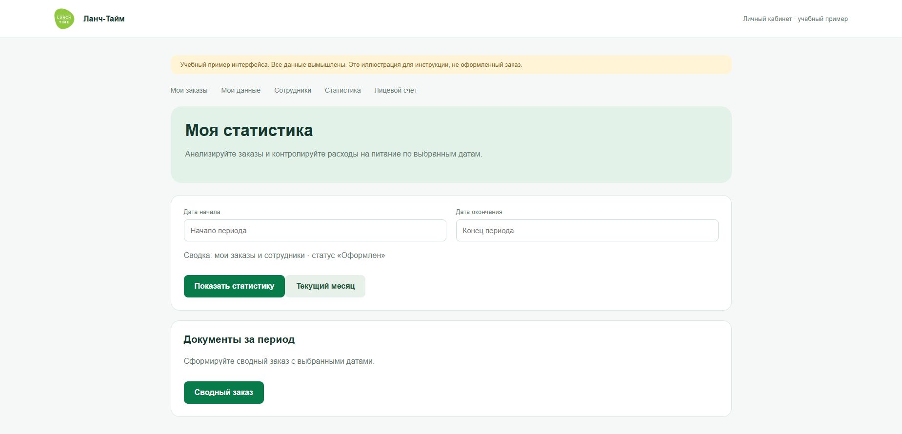Click the summary line mentioning status «Оформлен»
This screenshot has height=434, width=902.
[284, 256]
